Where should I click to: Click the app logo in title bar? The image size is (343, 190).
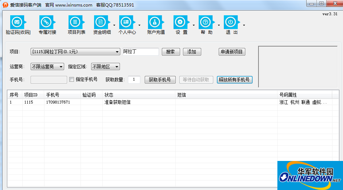5,5
